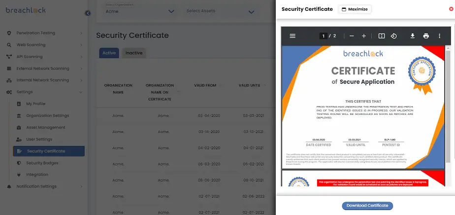Viewport: 455px width, 215px height.
Task: Expand the Penetration Testing menu
Action: pos(81,33)
